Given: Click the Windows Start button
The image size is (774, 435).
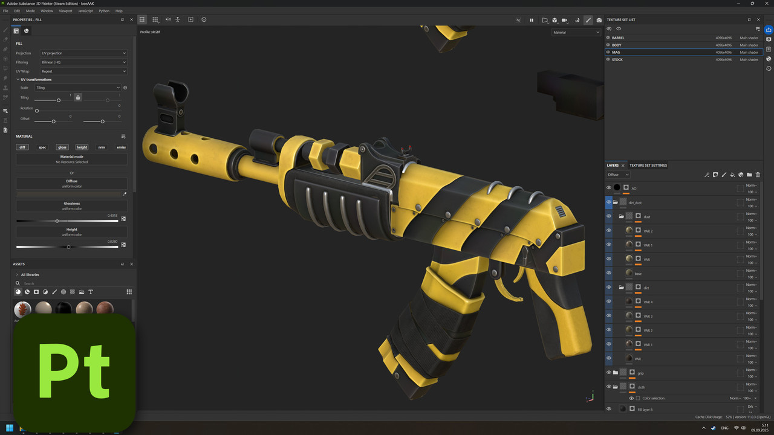Looking at the screenshot, I should (x=10, y=428).
